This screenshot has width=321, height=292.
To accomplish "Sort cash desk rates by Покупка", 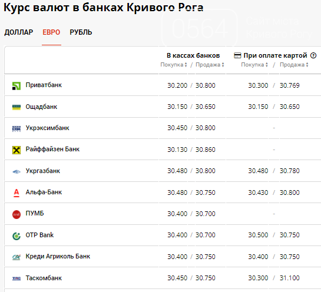I will [174, 65].
